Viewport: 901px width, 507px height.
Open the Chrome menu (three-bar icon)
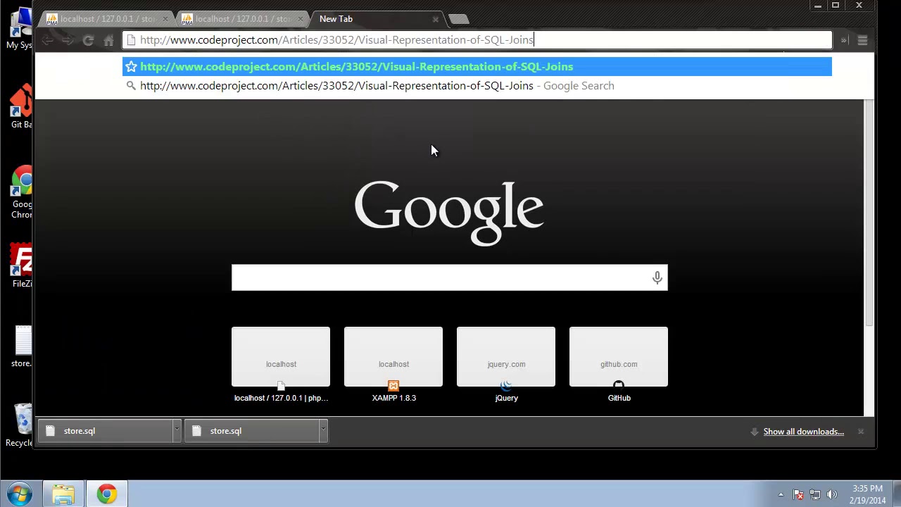862,40
